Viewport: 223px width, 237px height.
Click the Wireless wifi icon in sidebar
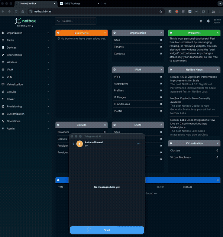pyautogui.click(x=3, y=62)
